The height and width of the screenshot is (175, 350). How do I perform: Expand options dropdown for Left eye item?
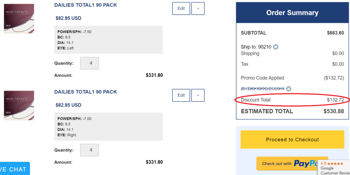pos(198,9)
